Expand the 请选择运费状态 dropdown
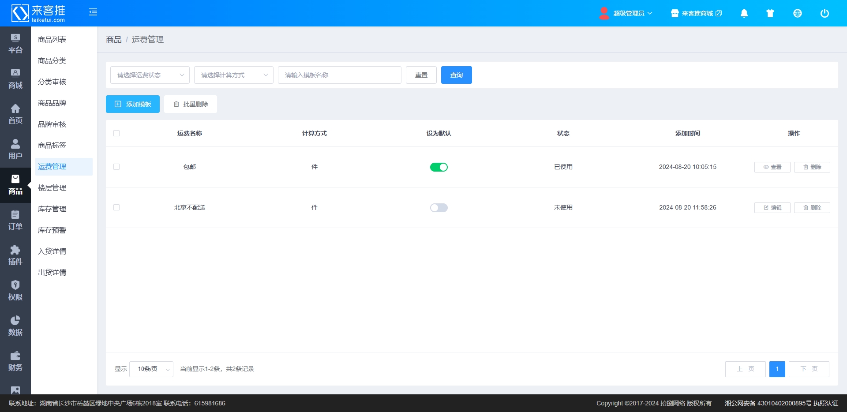Screen dimensions: 847x412 [150, 75]
